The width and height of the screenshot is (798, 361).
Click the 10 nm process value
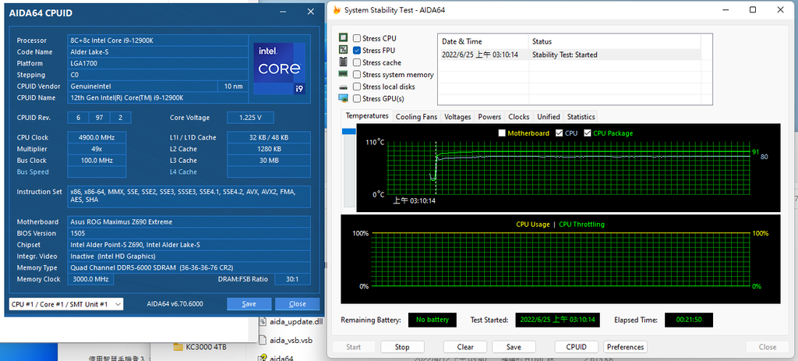pos(233,86)
